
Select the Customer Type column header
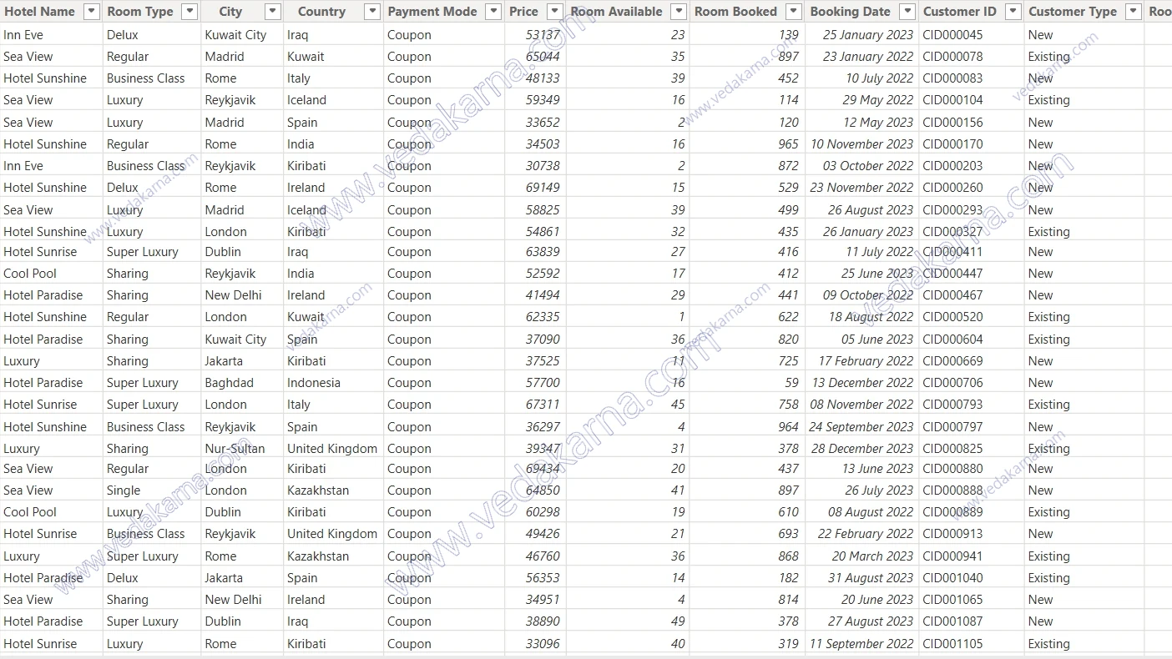(1073, 12)
